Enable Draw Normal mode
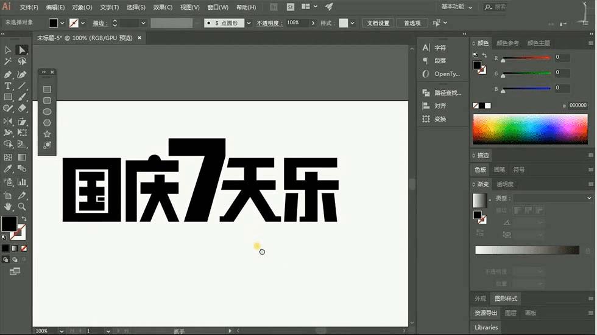 click(x=5, y=260)
